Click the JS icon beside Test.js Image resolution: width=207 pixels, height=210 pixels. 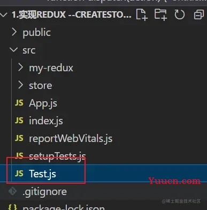tap(19, 174)
